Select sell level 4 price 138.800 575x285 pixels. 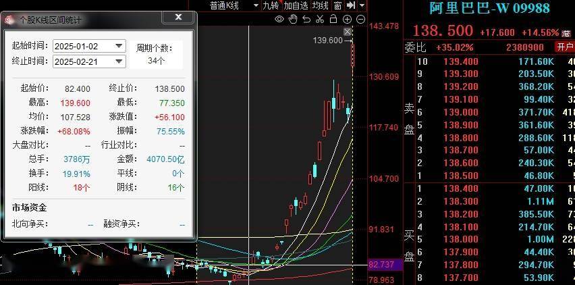(x=460, y=138)
